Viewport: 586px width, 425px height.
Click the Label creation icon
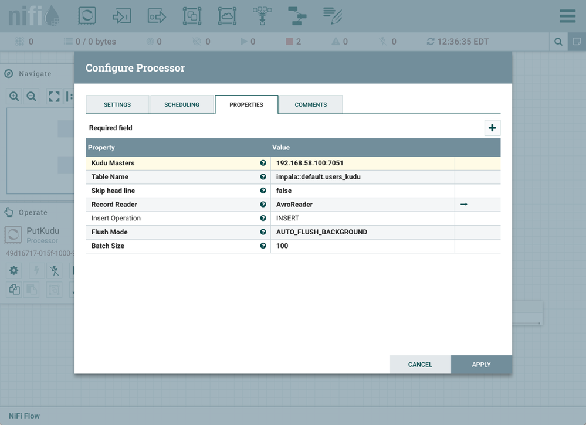333,16
